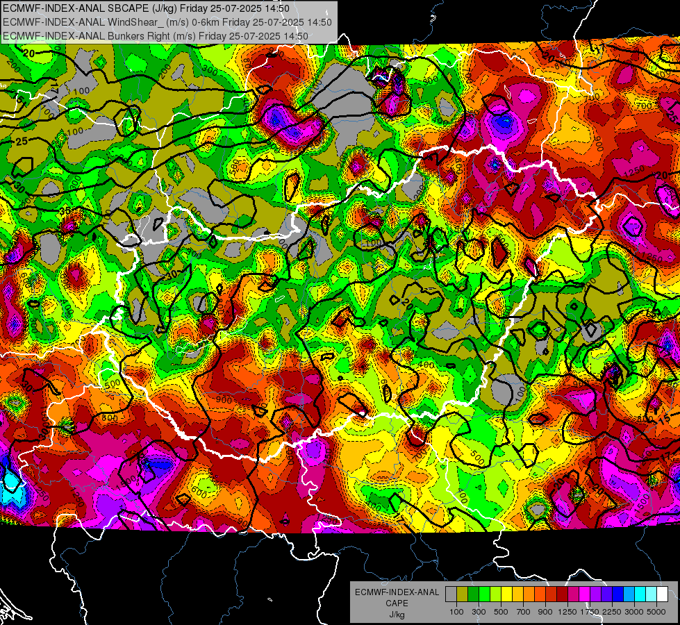Select the Bunkers Right (m/s) header line
This screenshot has height=625, width=680.
(156, 36)
